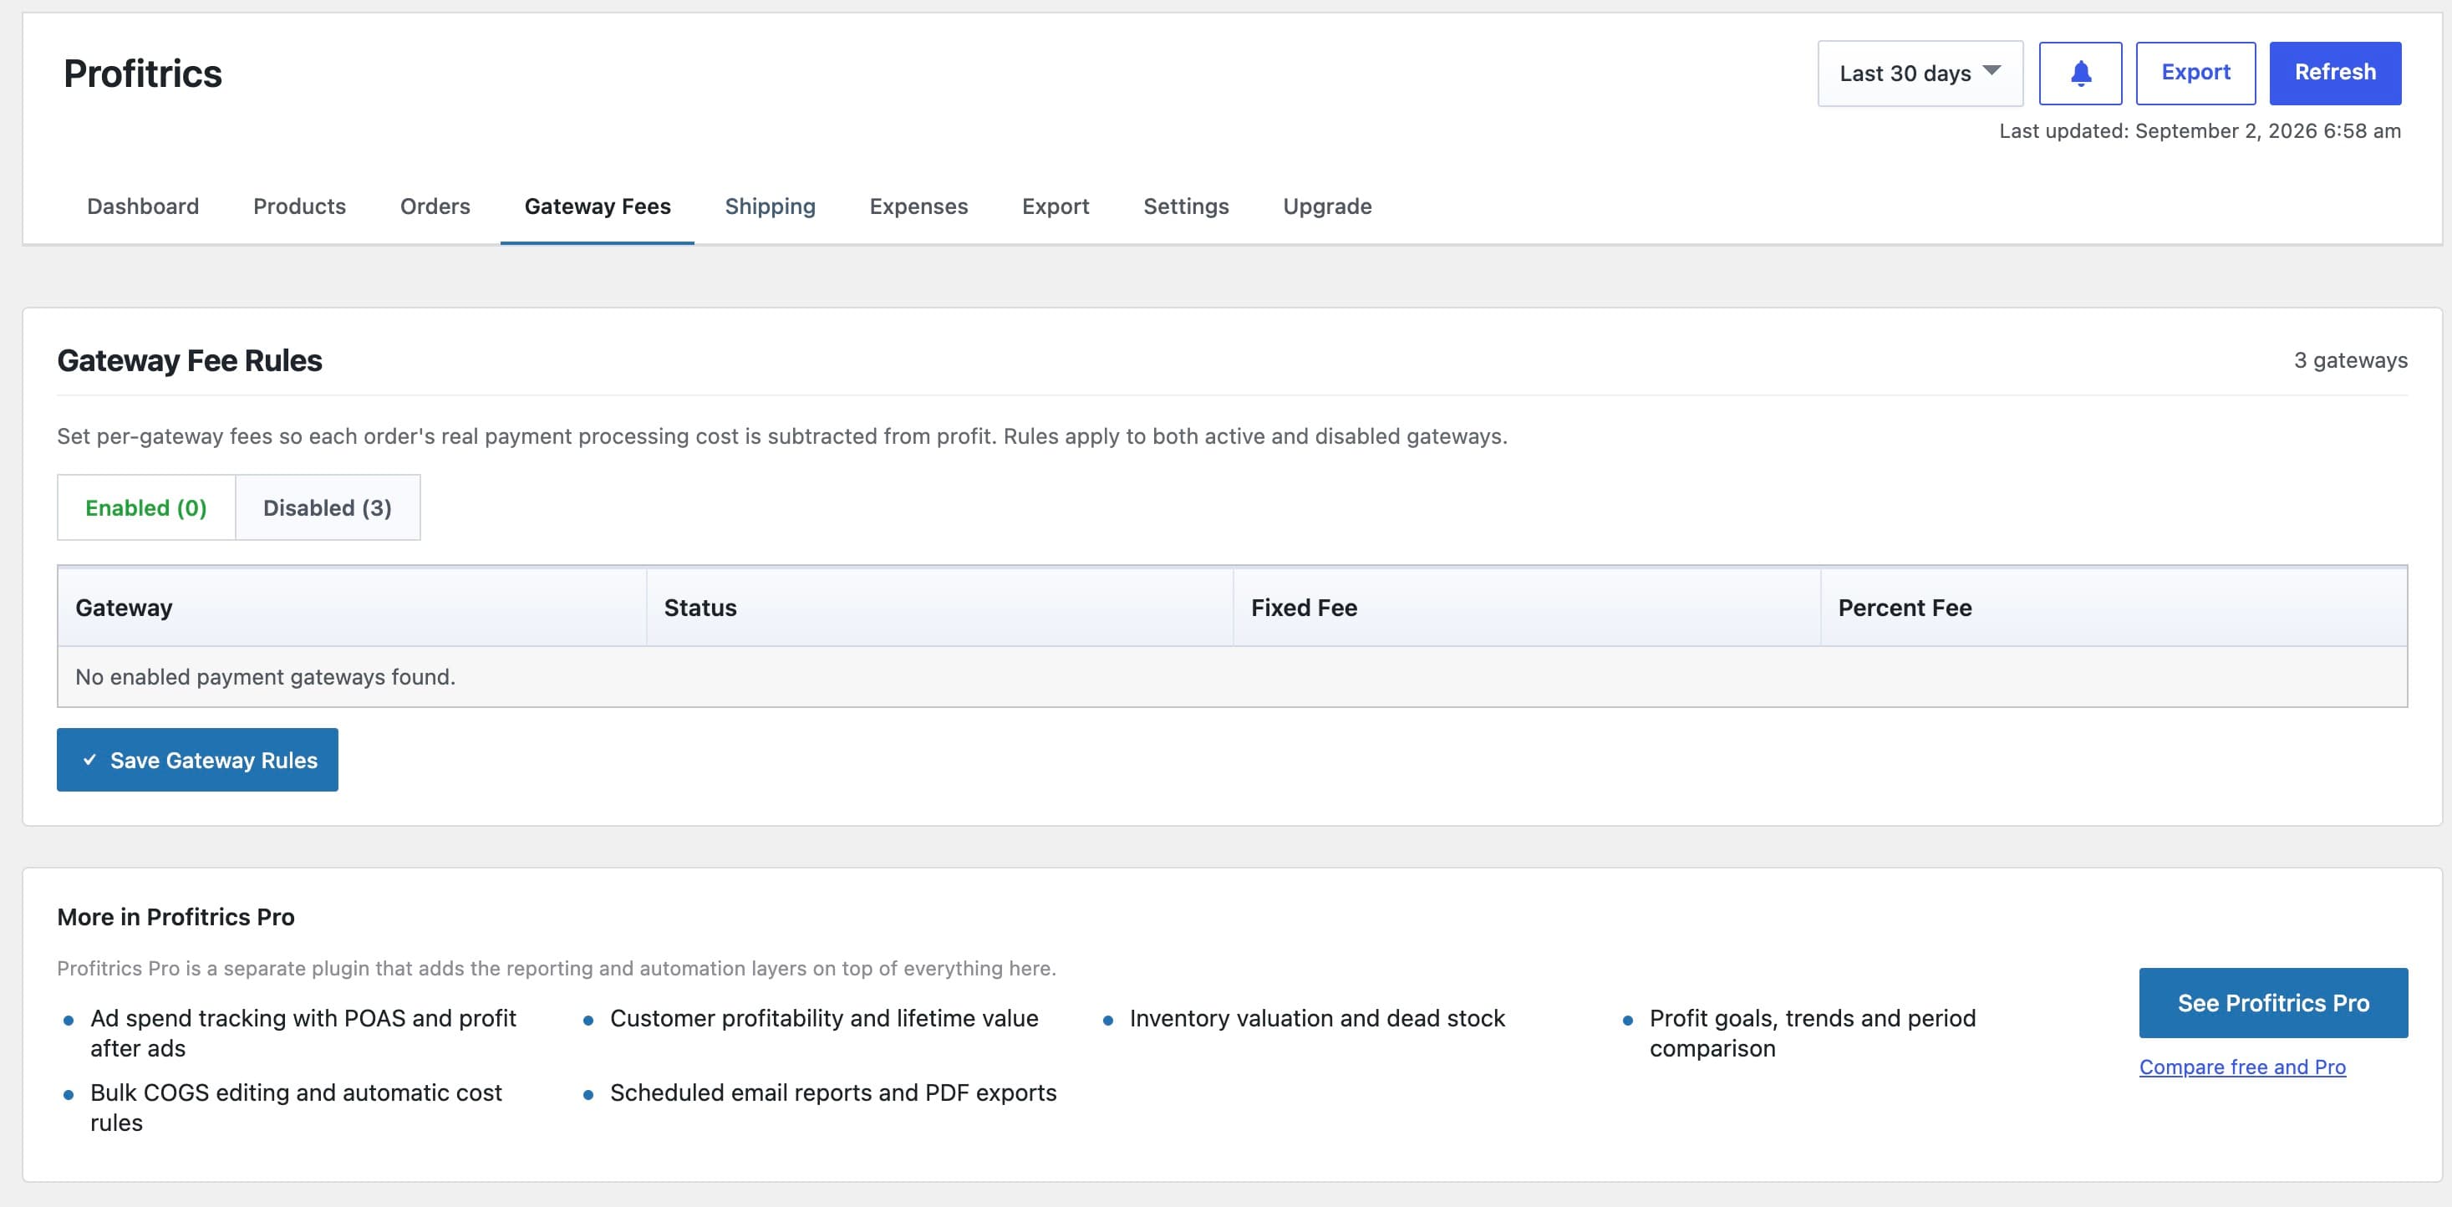Click 'No enabled payment gateways found.' row

tap(1233, 677)
